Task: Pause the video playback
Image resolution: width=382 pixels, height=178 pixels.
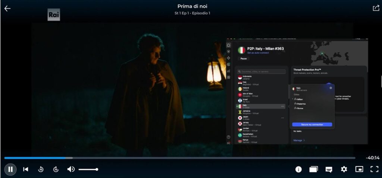Action: click(x=10, y=169)
